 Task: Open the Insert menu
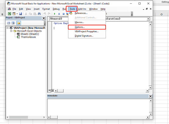(x=37, y=9)
